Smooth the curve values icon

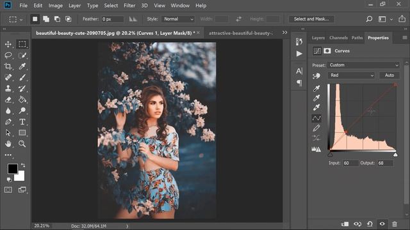coord(316,138)
